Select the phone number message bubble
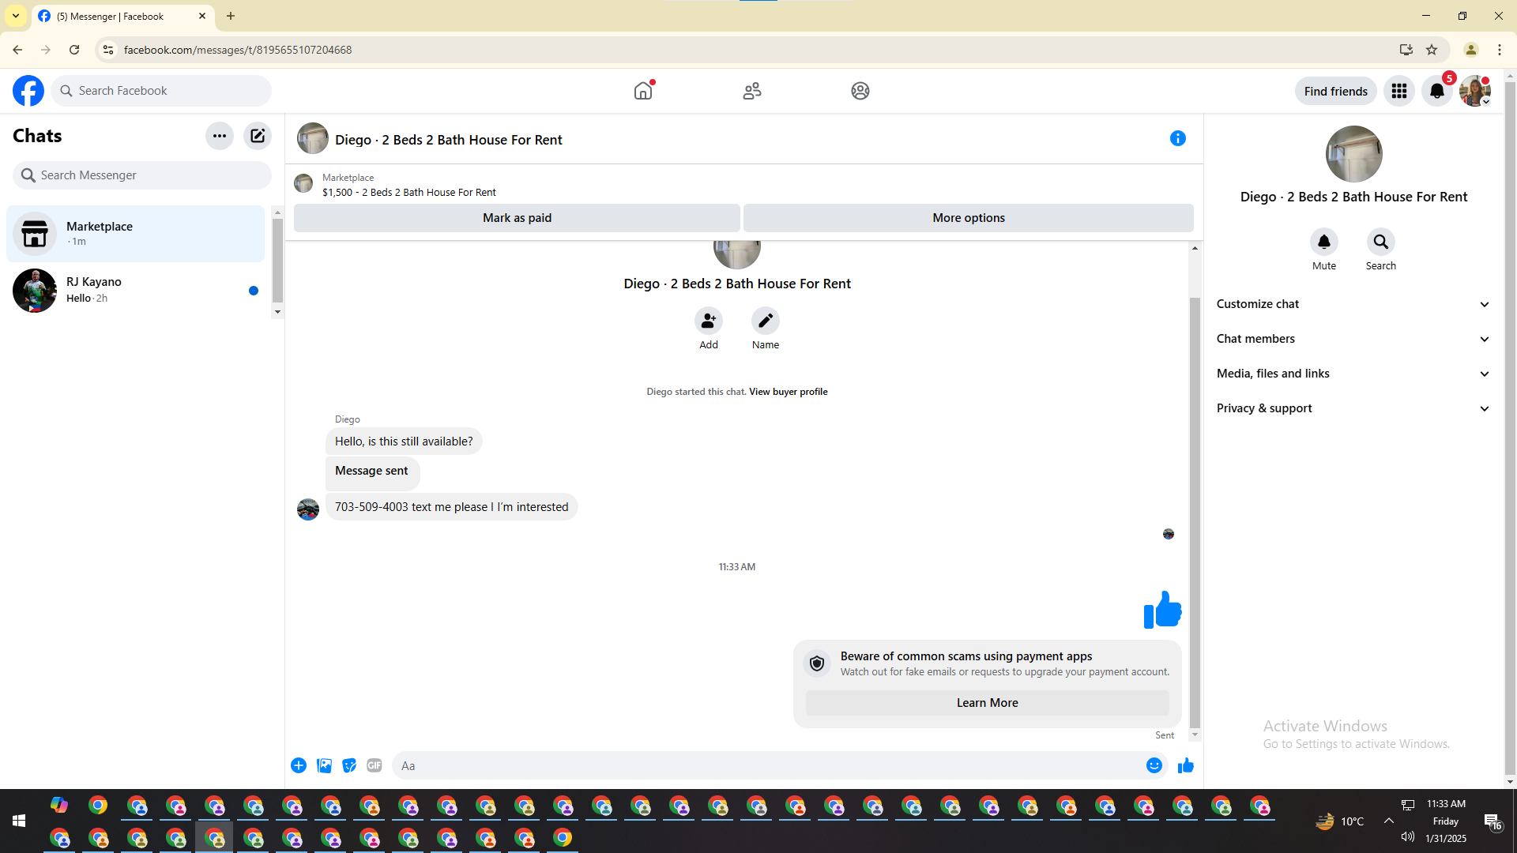Viewport: 1517px width, 853px height. pos(452,507)
